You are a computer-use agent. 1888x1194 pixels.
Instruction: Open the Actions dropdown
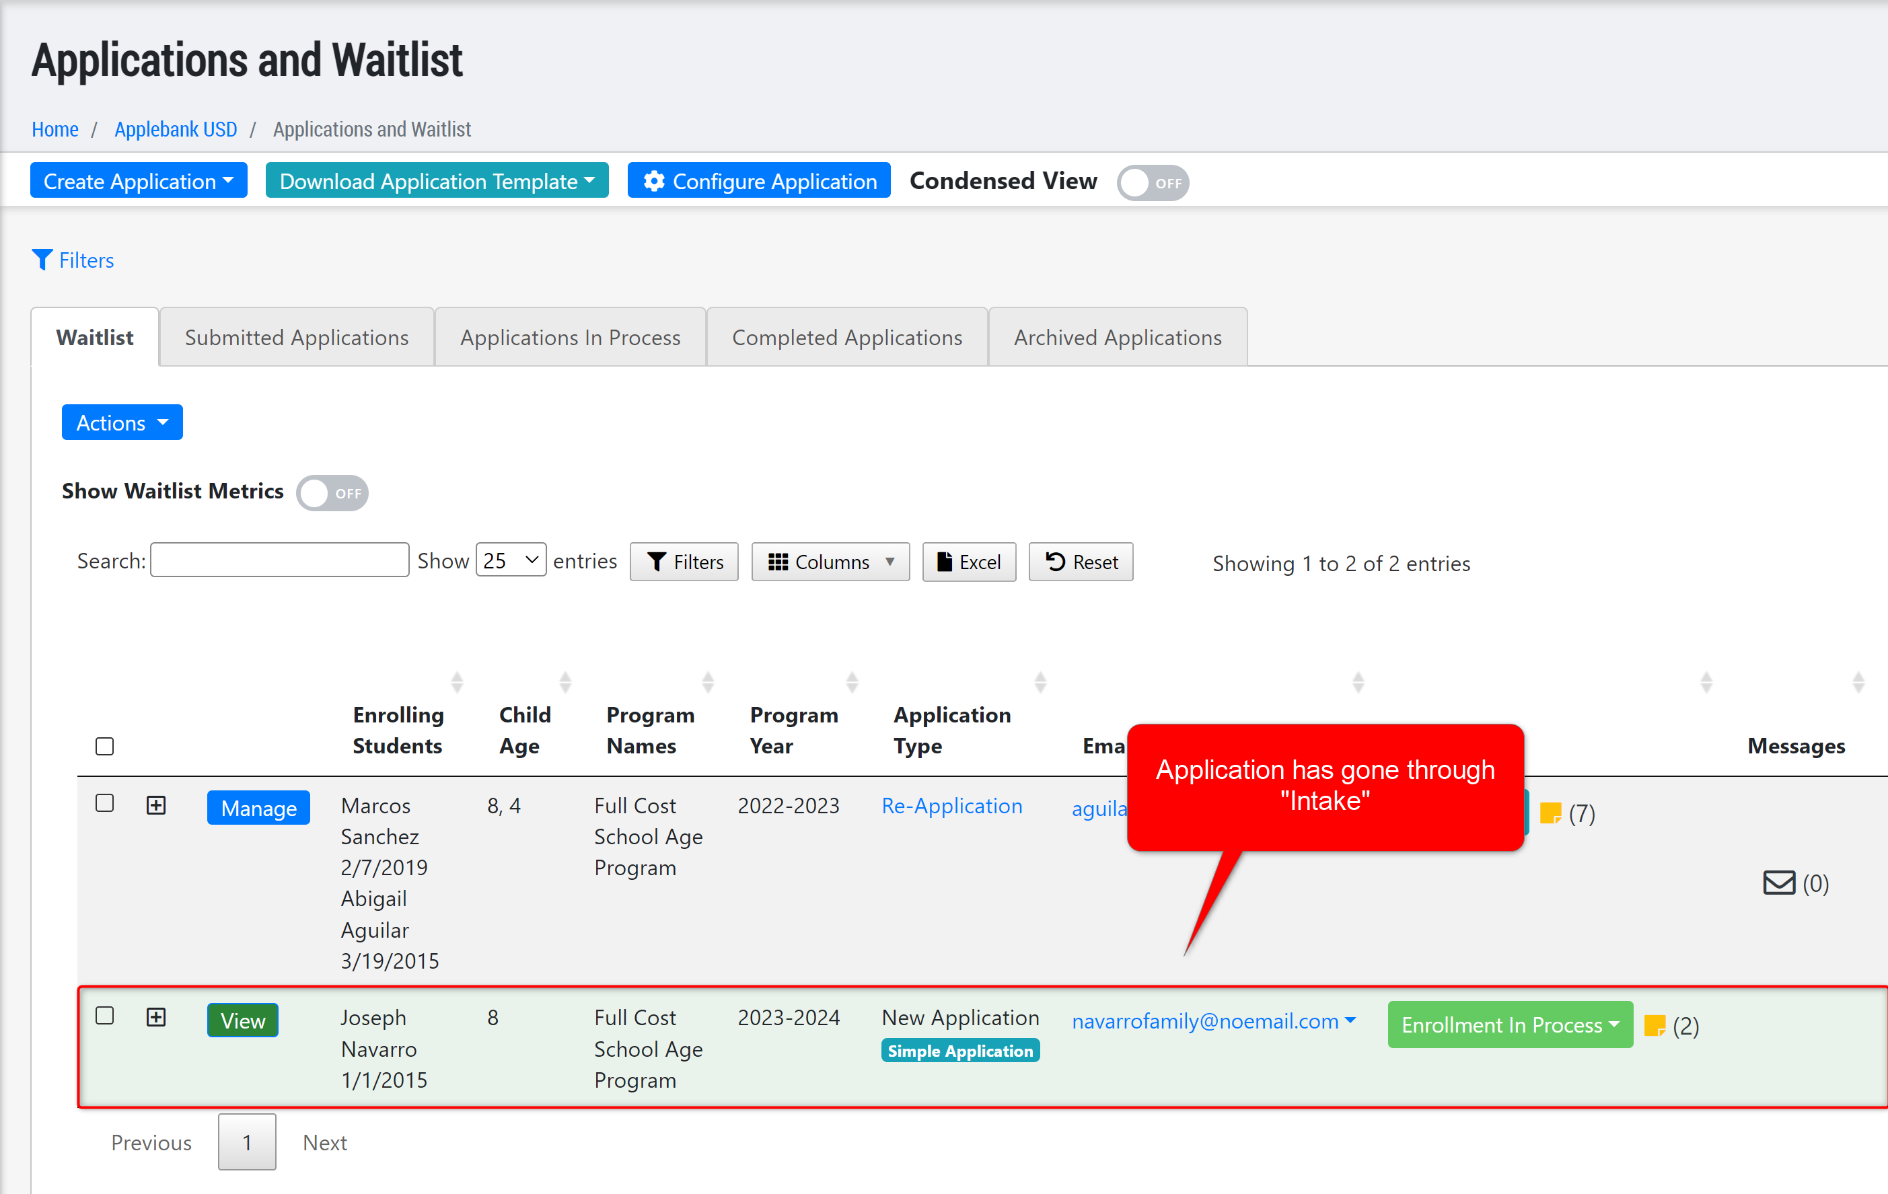click(122, 422)
